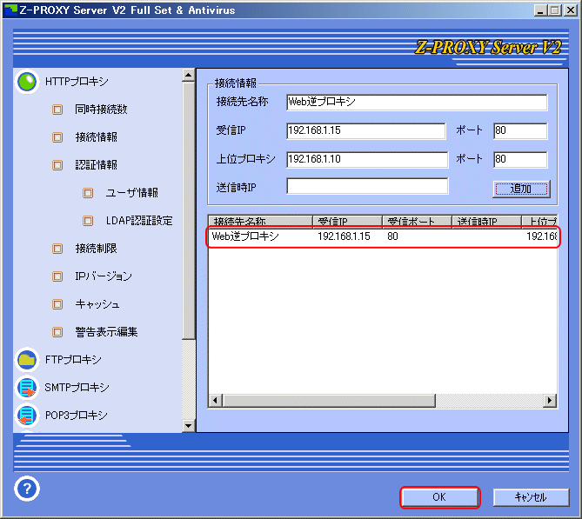Click the square icon beside IPバージョン
The image size is (582, 519).
coord(57,276)
